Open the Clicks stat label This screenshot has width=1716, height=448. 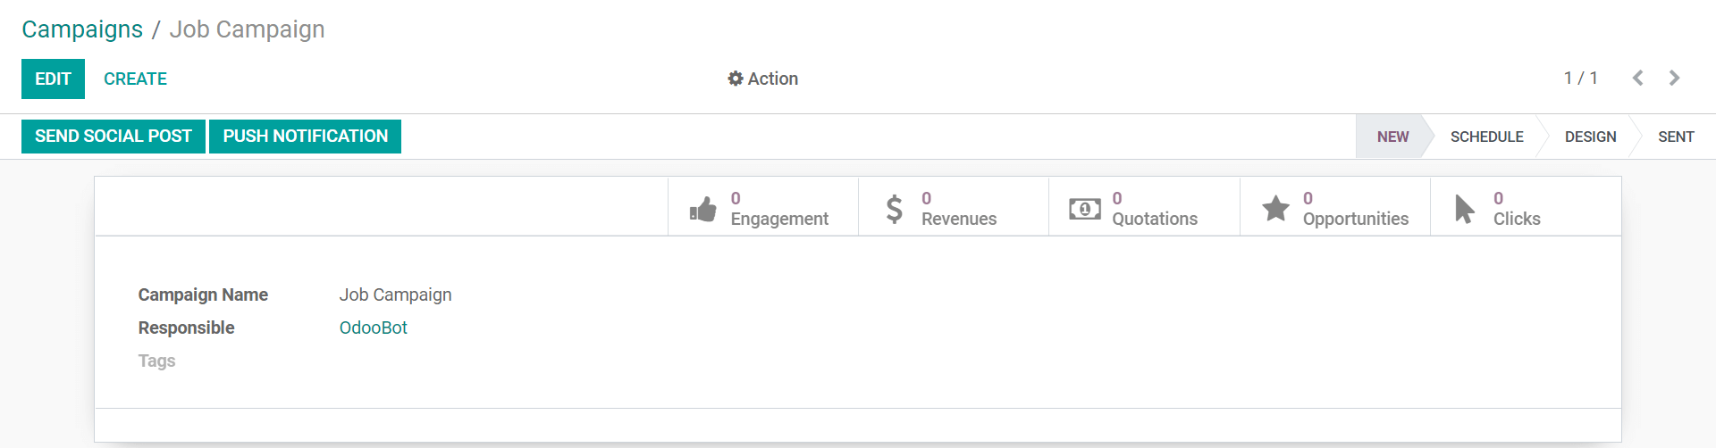[1517, 219]
